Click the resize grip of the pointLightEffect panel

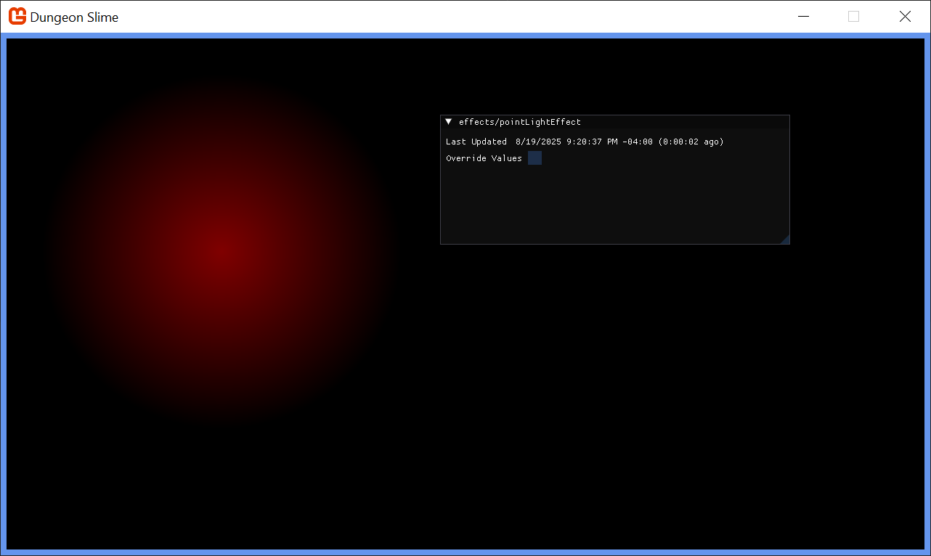(785, 240)
